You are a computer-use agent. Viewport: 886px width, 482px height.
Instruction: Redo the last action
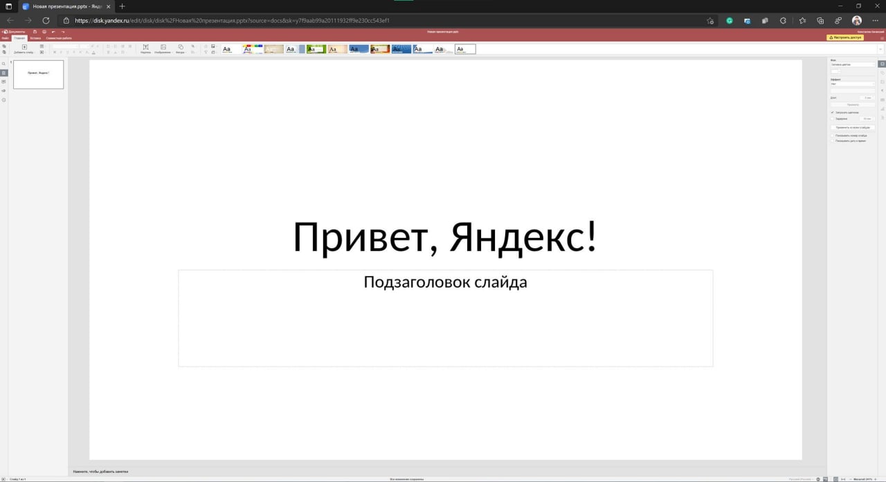click(x=63, y=32)
